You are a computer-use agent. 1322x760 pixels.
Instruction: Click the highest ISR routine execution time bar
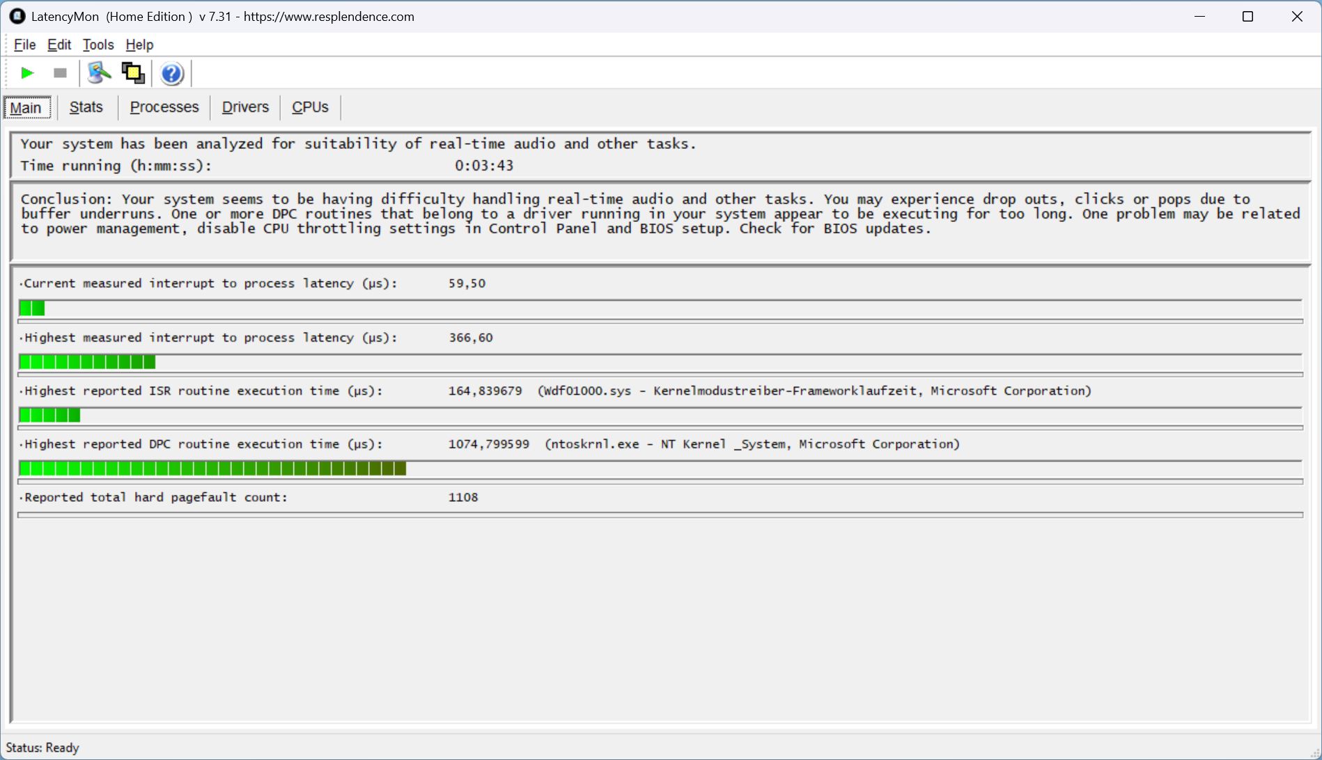coord(49,415)
